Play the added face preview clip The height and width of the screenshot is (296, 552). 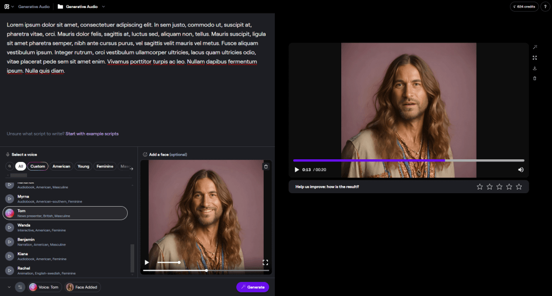[147, 262]
